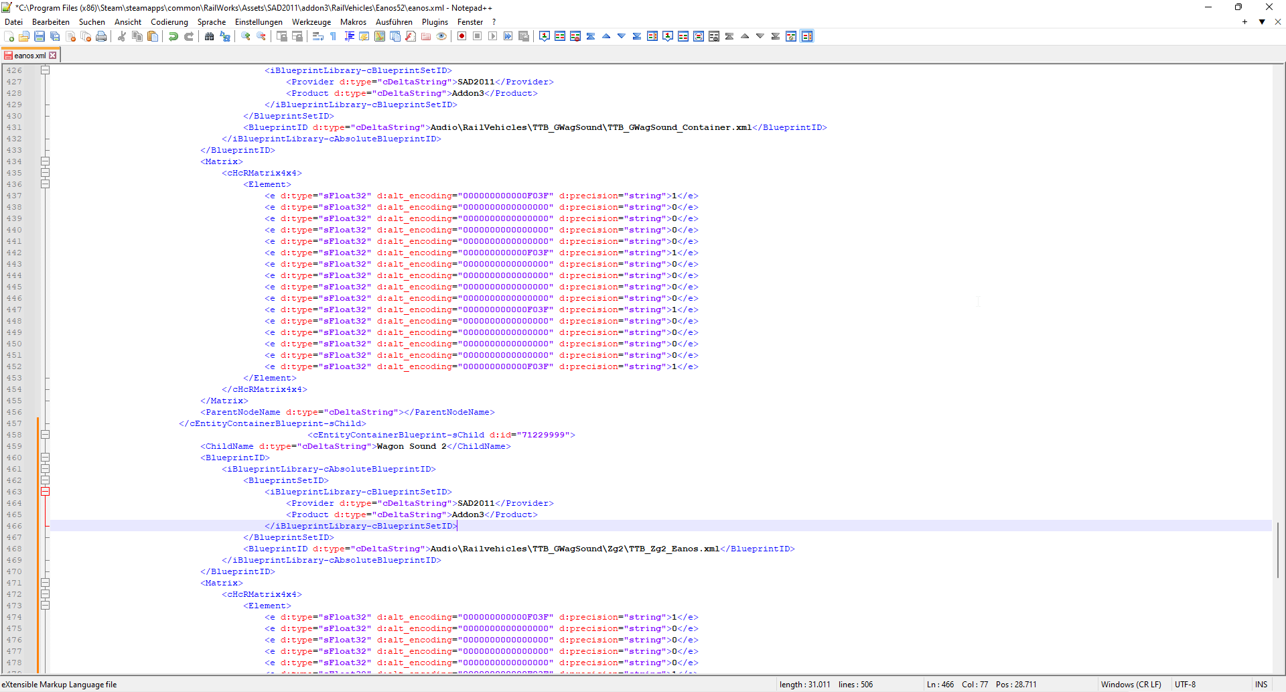Open the Codierung menu

pos(169,22)
